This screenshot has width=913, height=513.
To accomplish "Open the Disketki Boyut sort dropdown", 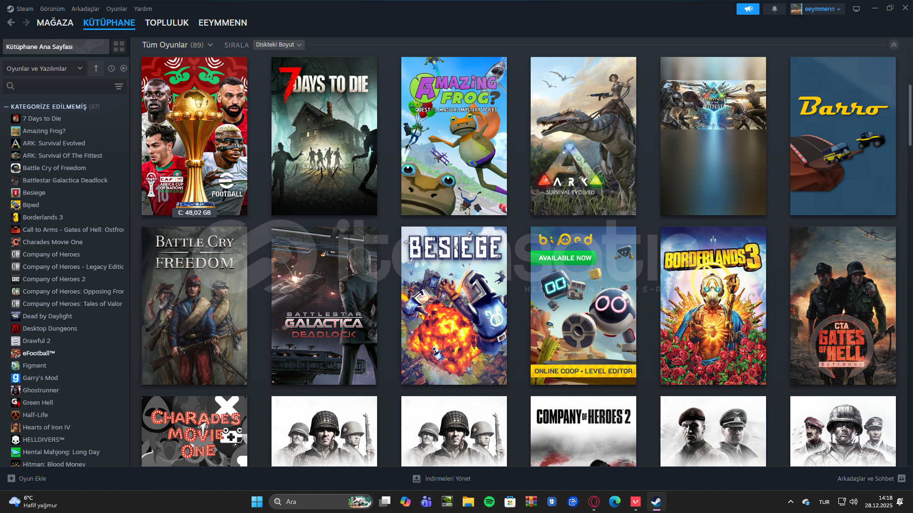I will pyautogui.click(x=278, y=45).
